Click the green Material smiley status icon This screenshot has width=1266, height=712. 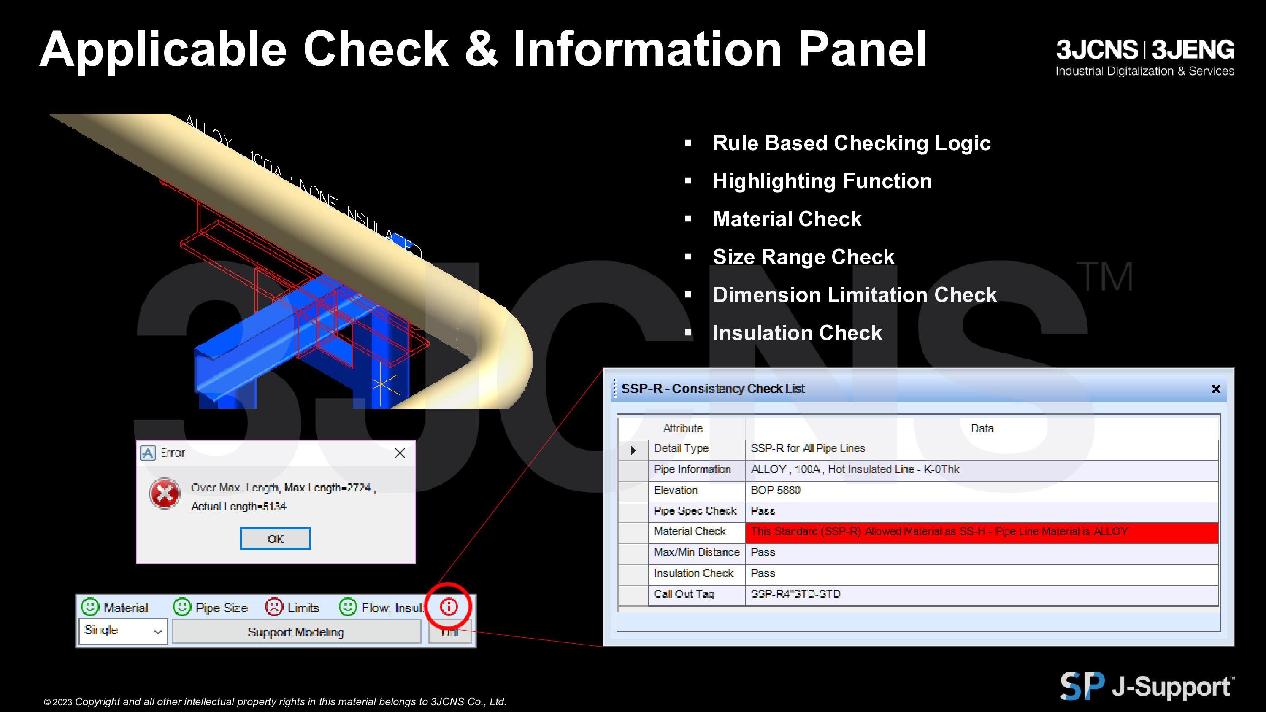tap(90, 607)
